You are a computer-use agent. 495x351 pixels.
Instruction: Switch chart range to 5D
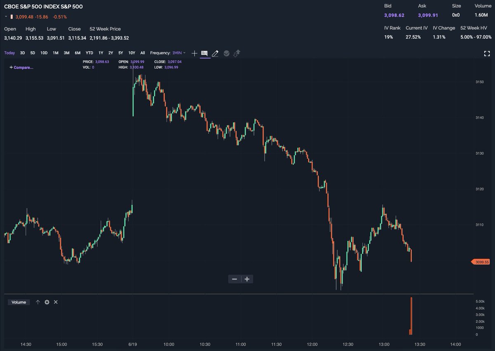33,53
